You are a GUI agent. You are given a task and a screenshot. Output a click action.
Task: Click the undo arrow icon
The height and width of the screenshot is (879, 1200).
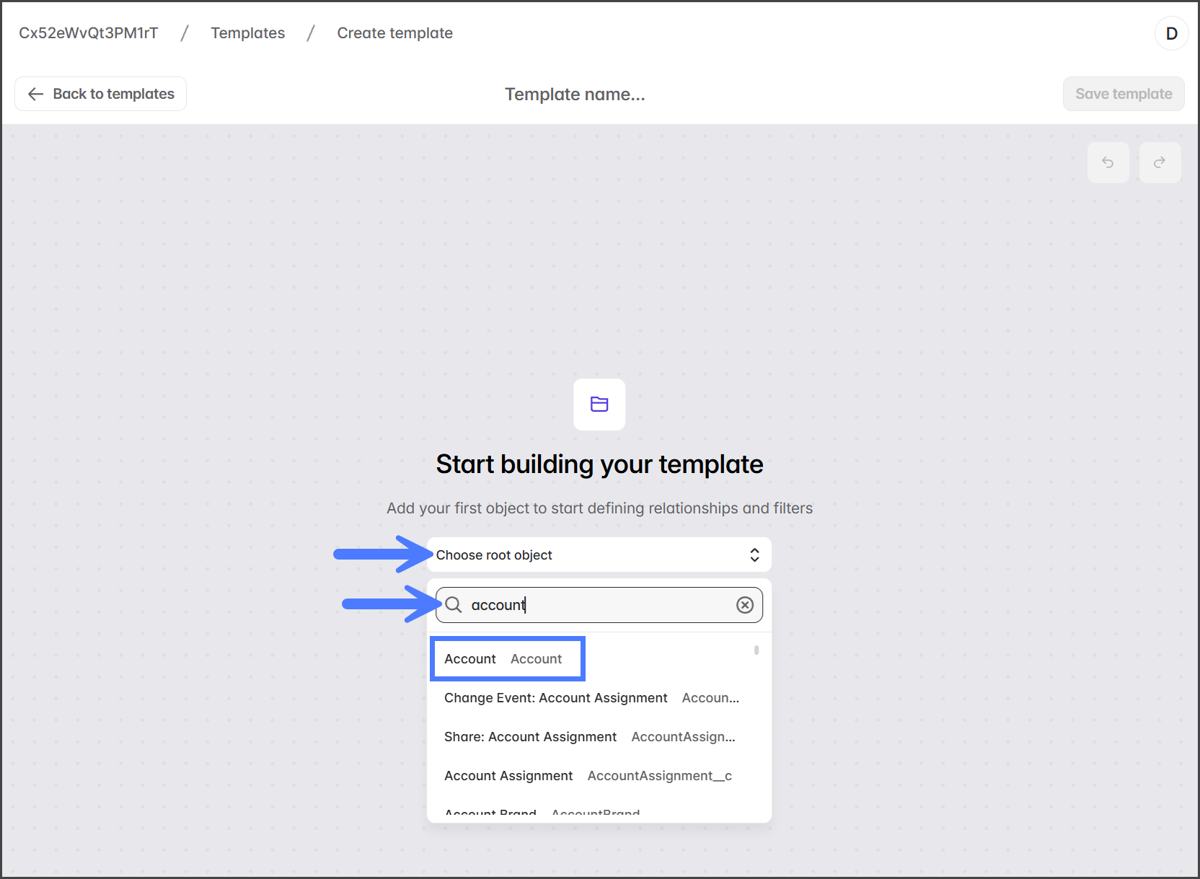point(1108,162)
